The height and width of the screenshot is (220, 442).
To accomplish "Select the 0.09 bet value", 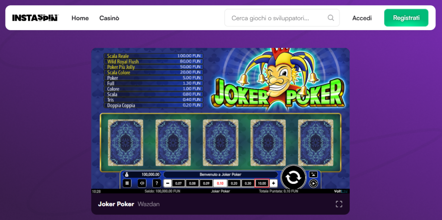I will (206, 183).
